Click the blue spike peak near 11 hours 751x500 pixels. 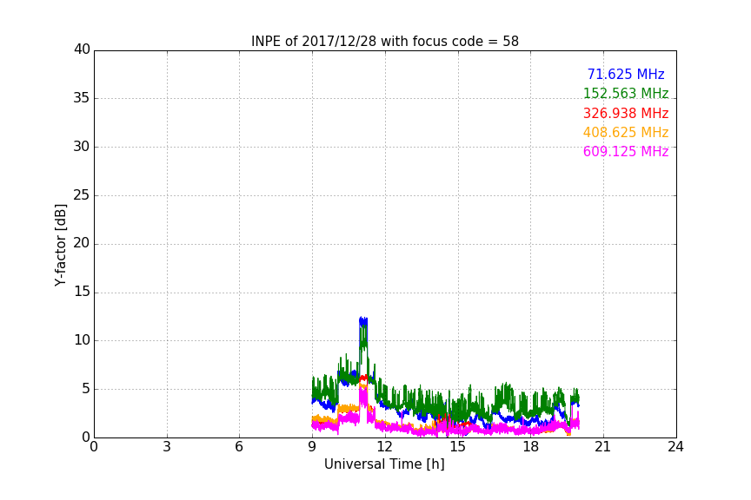click(x=363, y=319)
